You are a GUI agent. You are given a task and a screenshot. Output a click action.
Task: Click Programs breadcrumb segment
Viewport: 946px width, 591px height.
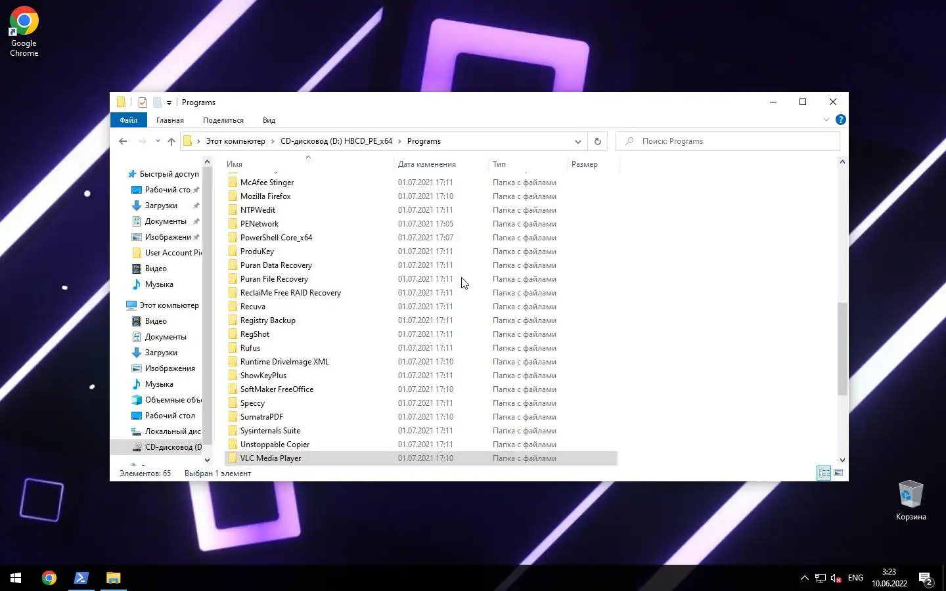424,141
